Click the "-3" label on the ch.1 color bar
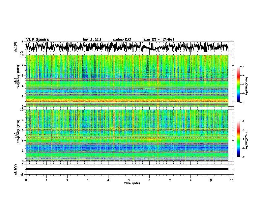The image size is (261, 202). 243,66
